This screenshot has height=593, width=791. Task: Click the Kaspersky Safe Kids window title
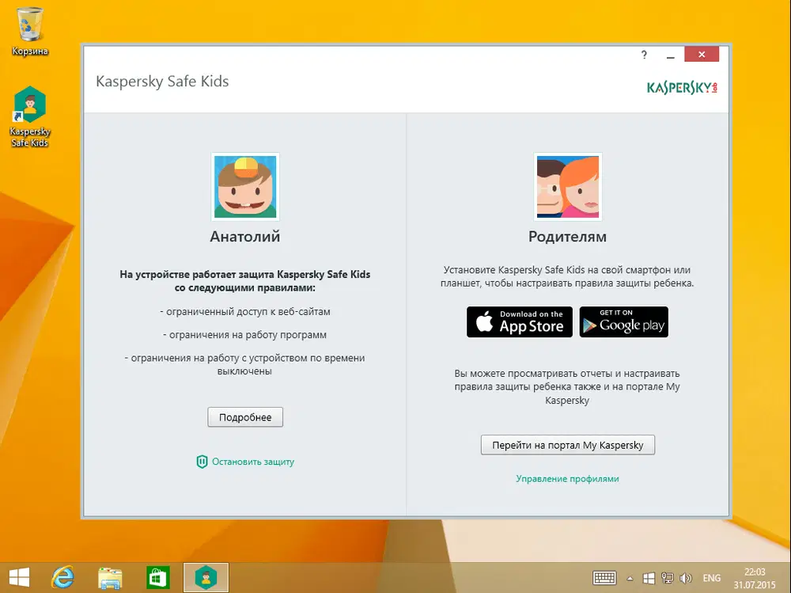pyautogui.click(x=162, y=82)
